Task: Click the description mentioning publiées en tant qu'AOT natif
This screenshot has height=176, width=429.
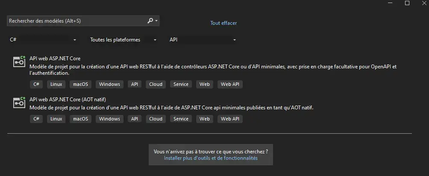Action: click(171, 108)
